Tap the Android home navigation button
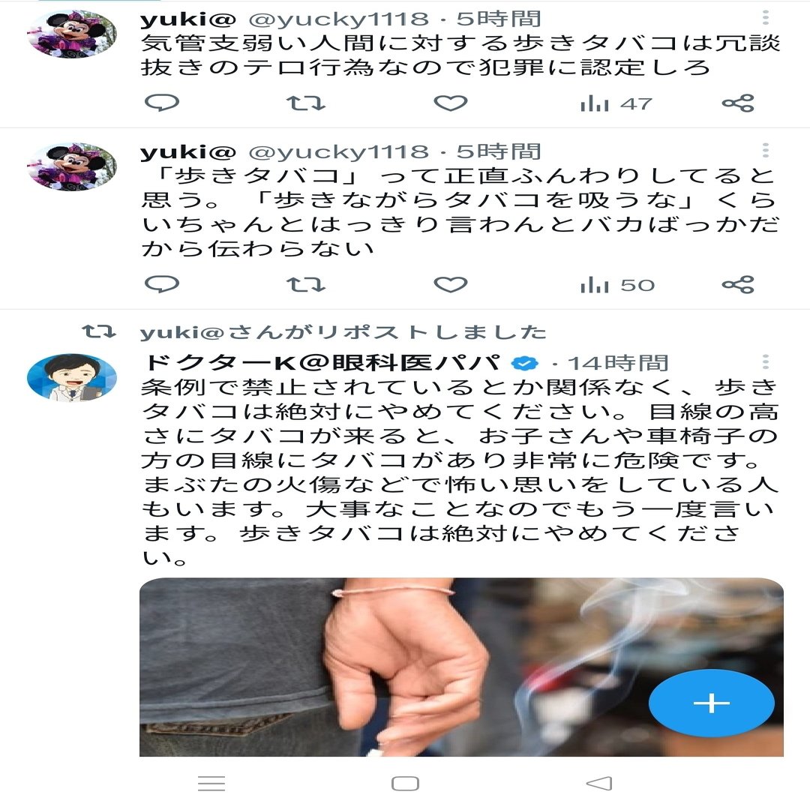The height and width of the screenshot is (810, 810). coord(405,784)
